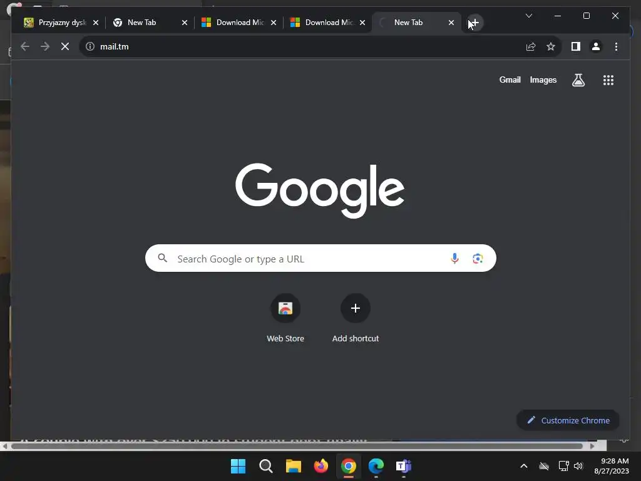Image resolution: width=641 pixels, height=481 pixels.
Task: Close the first Download Microsoft tab
Action: pyautogui.click(x=274, y=23)
